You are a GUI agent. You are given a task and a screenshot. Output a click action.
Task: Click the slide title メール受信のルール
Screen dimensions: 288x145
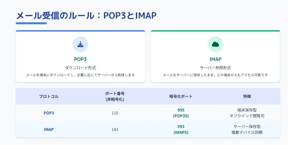pyautogui.click(x=55, y=15)
